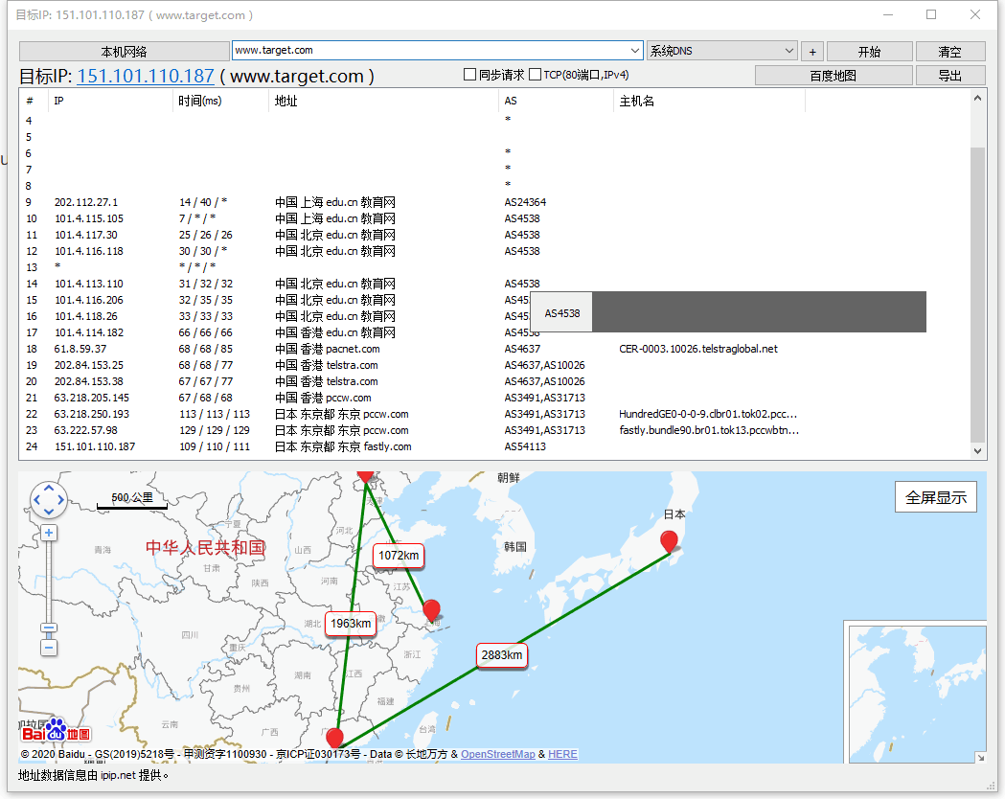Screen dimensions: 1005x799
Task: Click the map zoom-in plus icon
Action: tap(49, 533)
